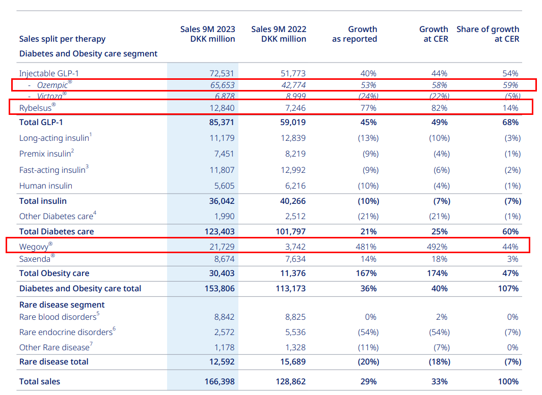Screen dimensions: 542x395
Task: Select the 'Share of growth at CER' header
Action: pyautogui.click(x=487, y=34)
